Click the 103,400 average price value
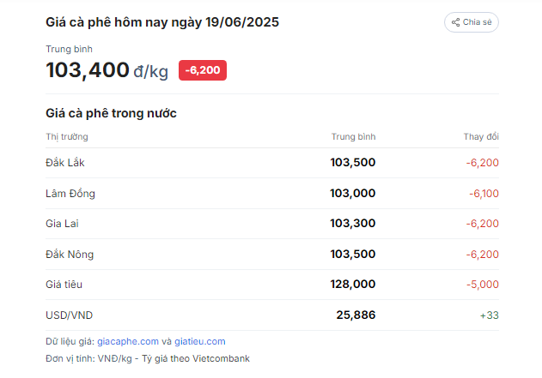Image resolution: width=542 pixels, height=378 pixels. (88, 70)
